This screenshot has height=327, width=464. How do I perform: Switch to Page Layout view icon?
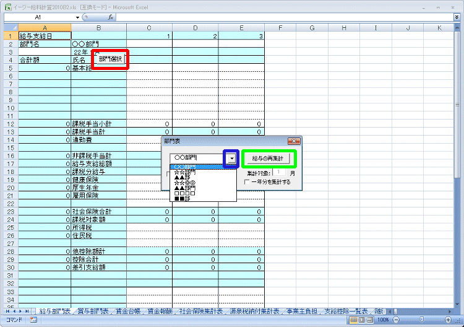[x=361, y=320]
